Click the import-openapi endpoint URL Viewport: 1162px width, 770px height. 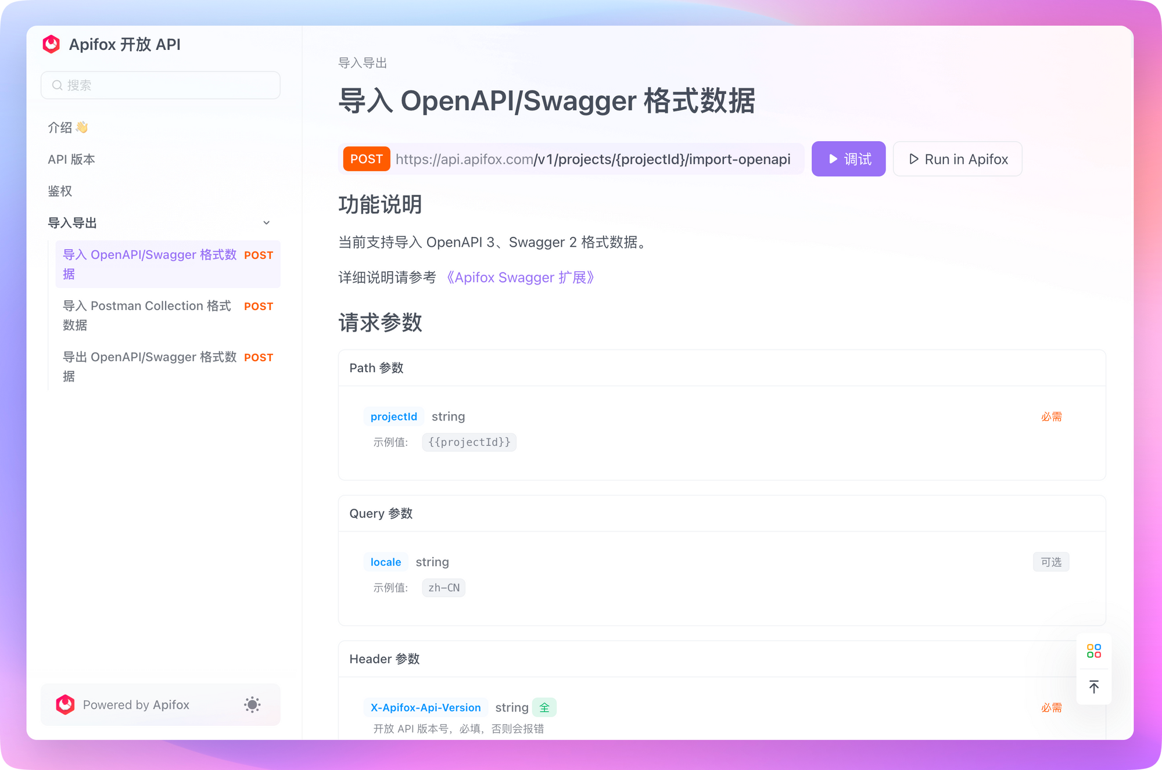point(593,159)
